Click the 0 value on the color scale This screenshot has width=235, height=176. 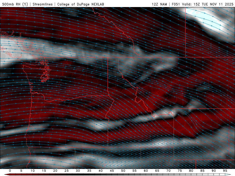pyautogui.click(x=10, y=171)
